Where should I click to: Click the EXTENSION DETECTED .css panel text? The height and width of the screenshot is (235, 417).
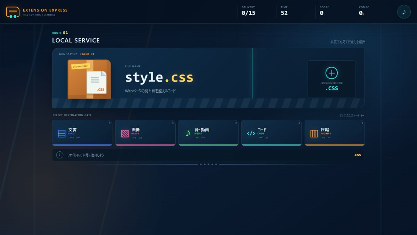pyautogui.click(x=332, y=86)
